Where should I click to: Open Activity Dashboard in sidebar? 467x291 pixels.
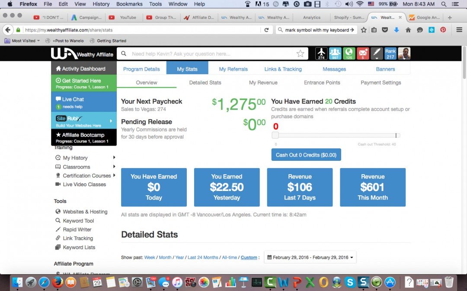pos(84,68)
